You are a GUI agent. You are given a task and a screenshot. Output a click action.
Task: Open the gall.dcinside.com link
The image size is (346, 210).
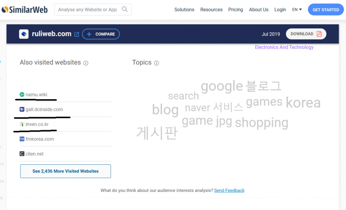click(44, 110)
